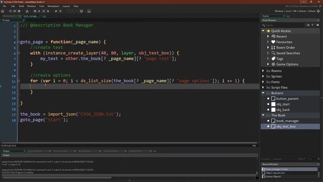The height and width of the screenshot is (182, 323).
Task: Expand the Sprites folder
Action: coord(263,76)
